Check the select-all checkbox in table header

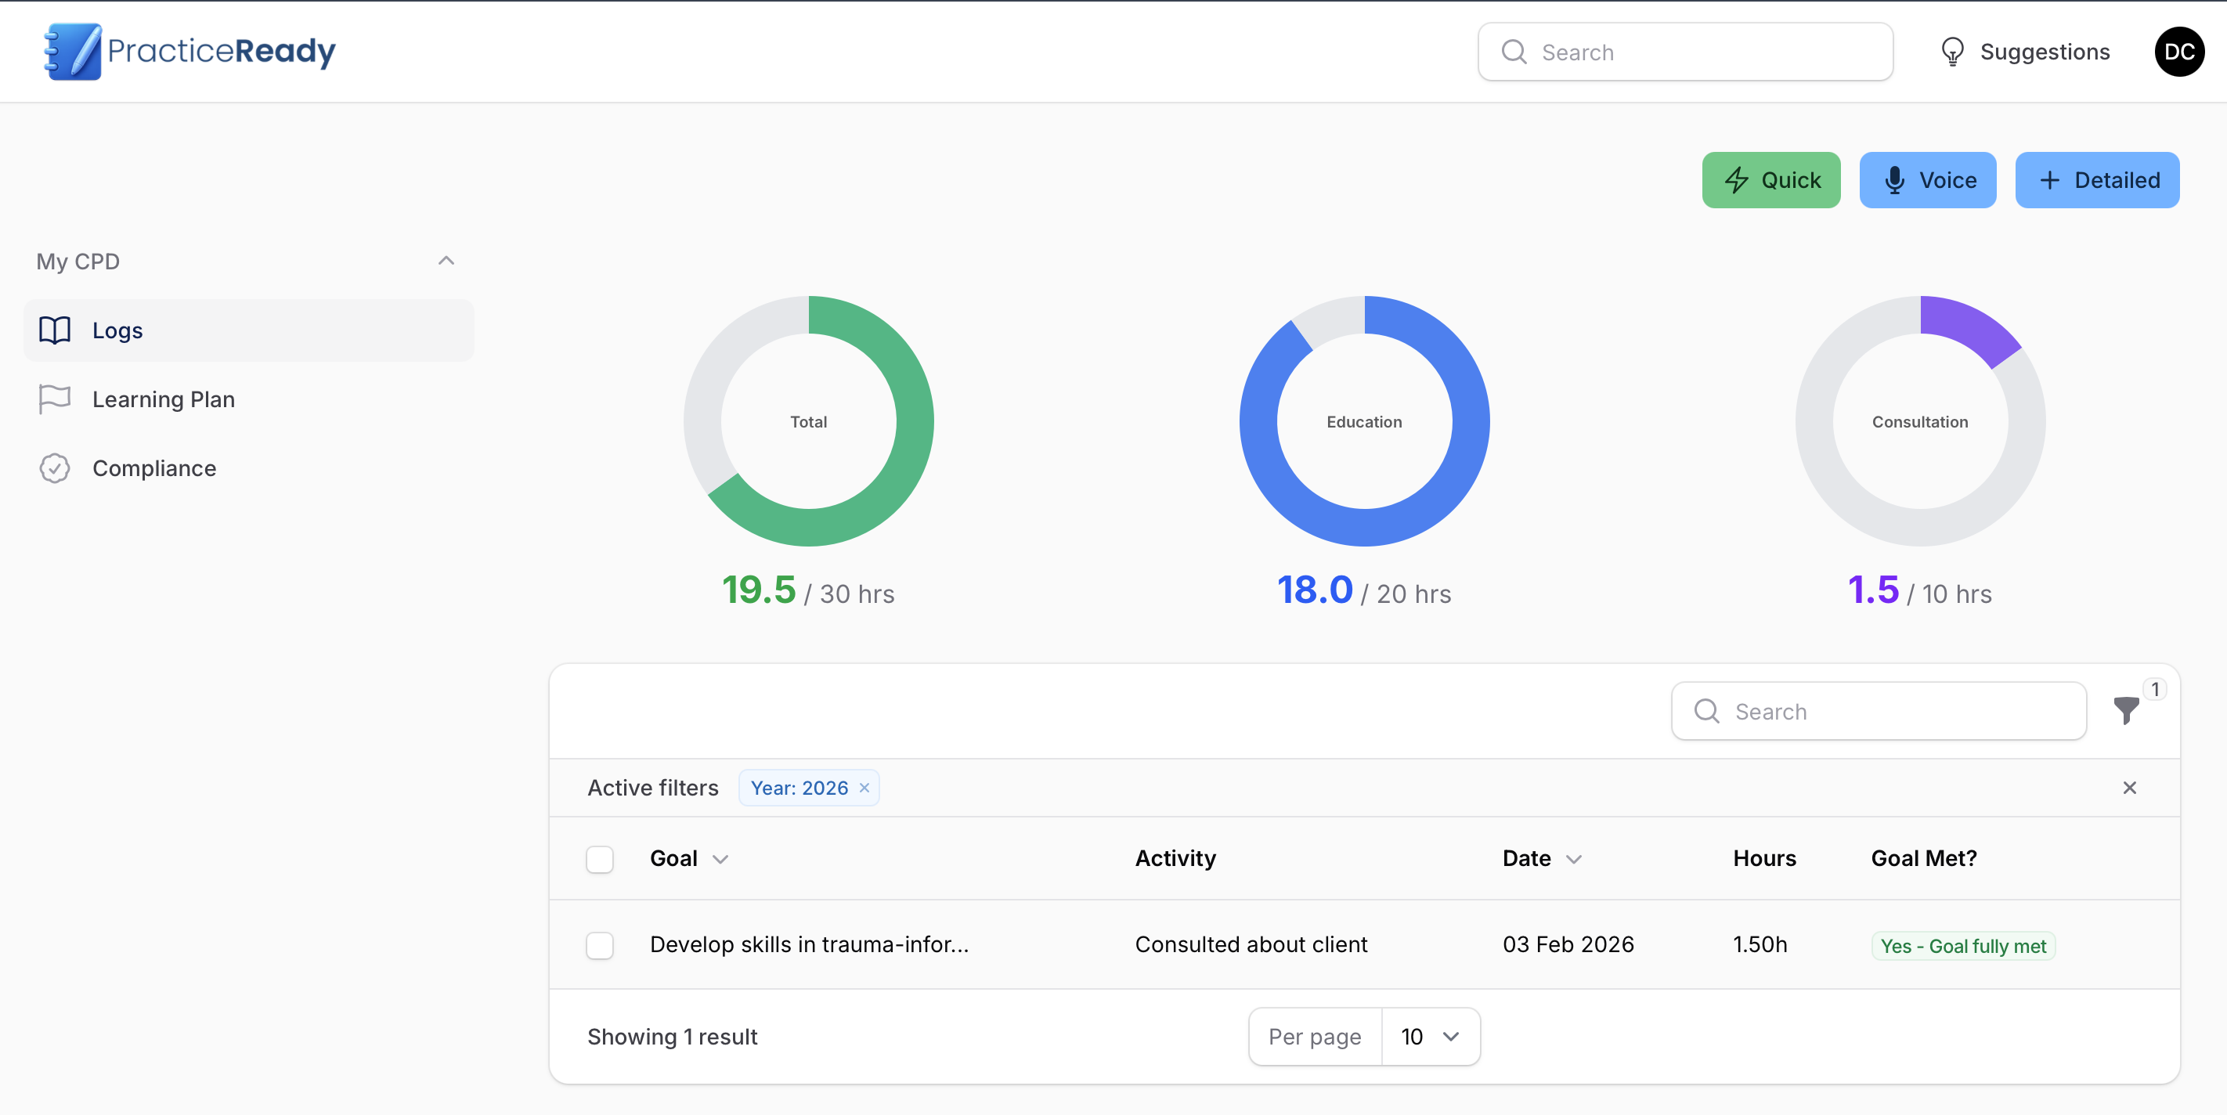click(599, 858)
